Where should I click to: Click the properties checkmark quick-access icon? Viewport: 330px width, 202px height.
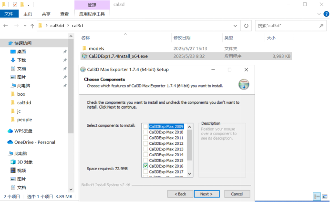[x=15, y=4]
